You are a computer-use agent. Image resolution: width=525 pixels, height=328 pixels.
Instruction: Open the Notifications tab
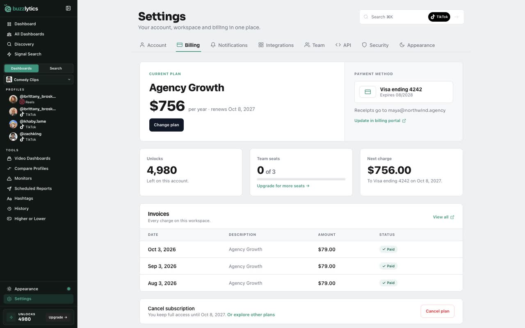229,45
